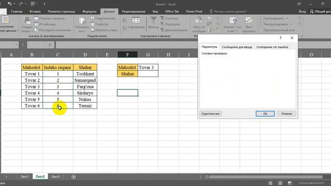This screenshot has height=186, width=331.
Task: Open the Name Box dropdown arrow
Action: pyautogui.click(x=16, y=45)
